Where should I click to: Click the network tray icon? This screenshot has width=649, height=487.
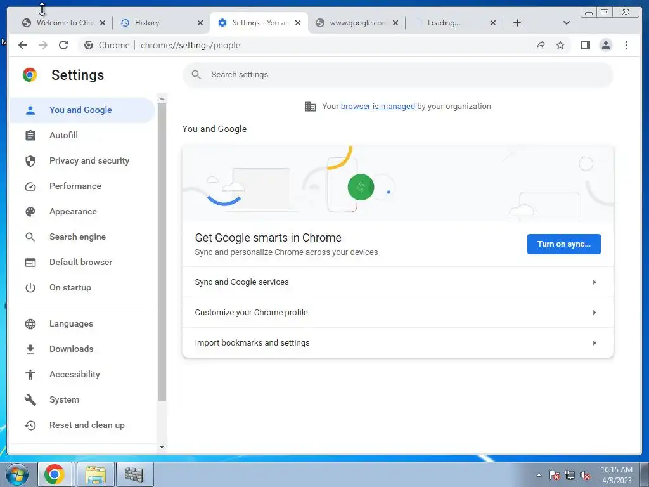pyautogui.click(x=570, y=475)
